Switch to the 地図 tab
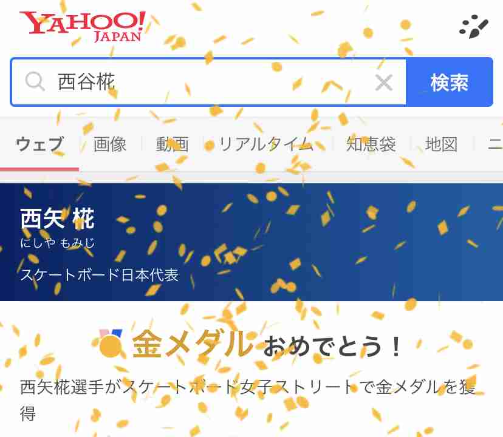 click(441, 144)
